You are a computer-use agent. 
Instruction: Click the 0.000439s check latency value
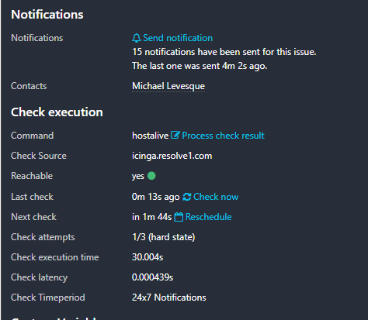coord(153,277)
